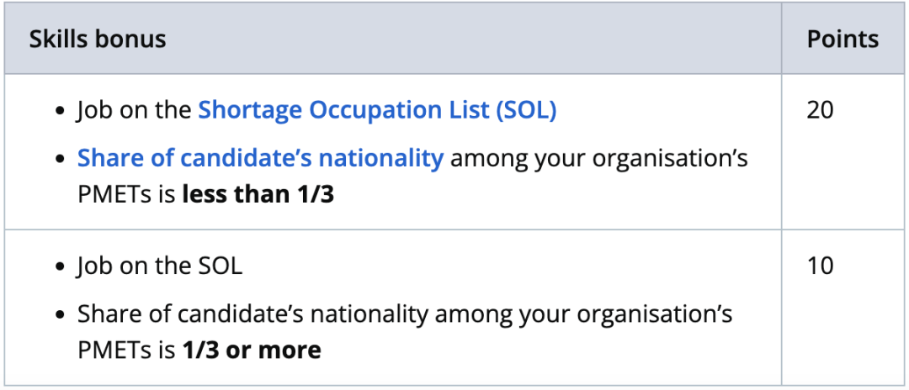Click the blue Share of candidate's nationality link

[260, 158]
